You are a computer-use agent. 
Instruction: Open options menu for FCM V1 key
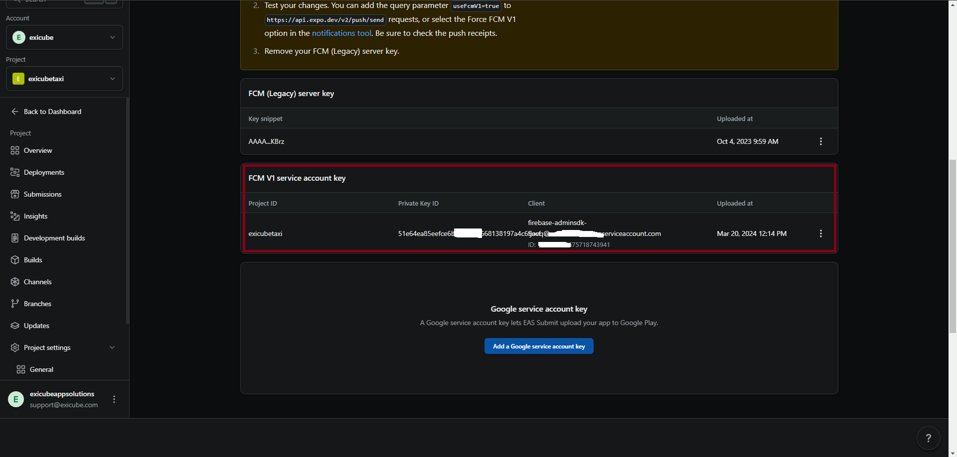(820, 233)
